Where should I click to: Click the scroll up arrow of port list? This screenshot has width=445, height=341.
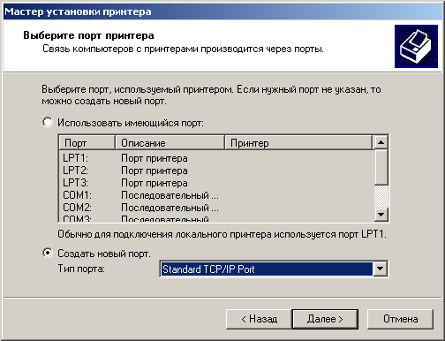click(381, 143)
